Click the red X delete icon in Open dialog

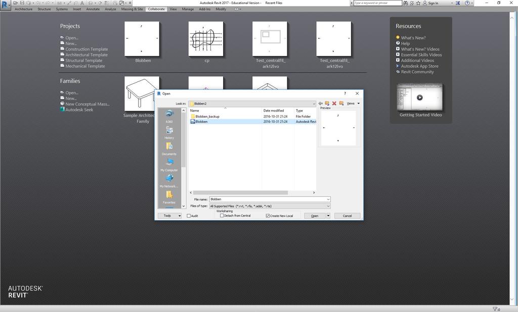334,103
